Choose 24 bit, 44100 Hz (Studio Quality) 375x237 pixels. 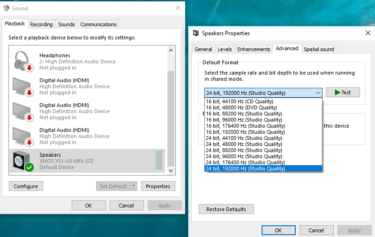[263, 138]
